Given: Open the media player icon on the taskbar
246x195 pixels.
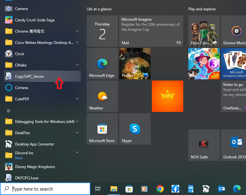Looking at the screenshot, I should pos(144,189).
